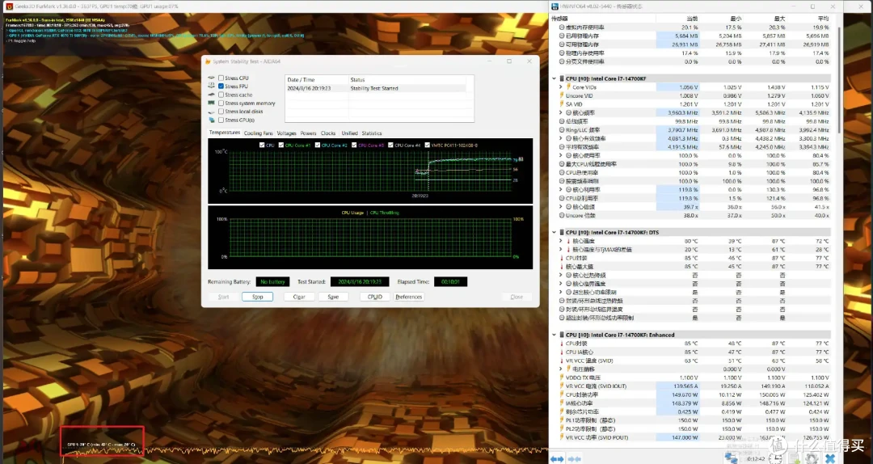The height and width of the screenshot is (464, 873).
Task: Toggle YMTC PC411 drive temperature series
Action: point(427,145)
